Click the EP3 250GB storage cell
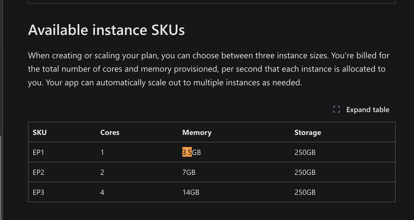The height and width of the screenshot is (220, 414). pyautogui.click(x=305, y=192)
